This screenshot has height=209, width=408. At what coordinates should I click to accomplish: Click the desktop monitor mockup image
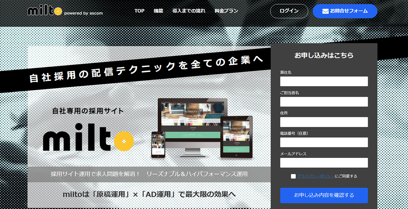pyautogui.click(x=193, y=127)
